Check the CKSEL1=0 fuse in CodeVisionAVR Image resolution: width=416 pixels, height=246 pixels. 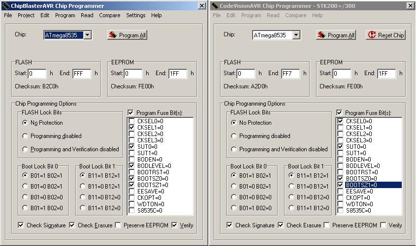pos(340,128)
